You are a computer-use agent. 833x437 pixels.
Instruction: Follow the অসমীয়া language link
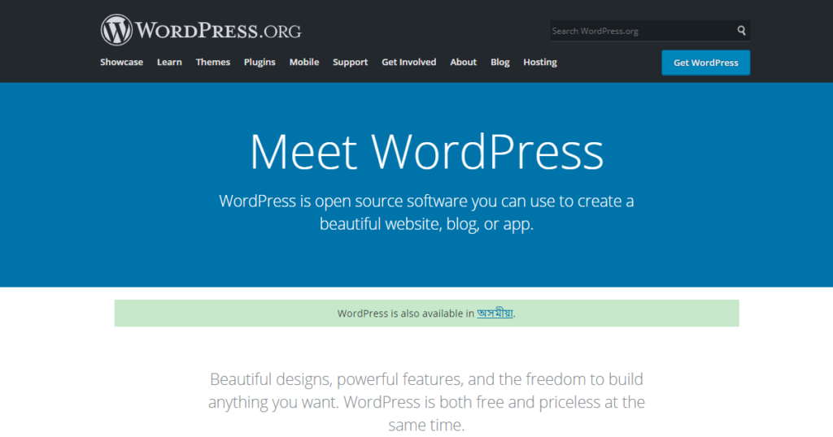coord(495,314)
